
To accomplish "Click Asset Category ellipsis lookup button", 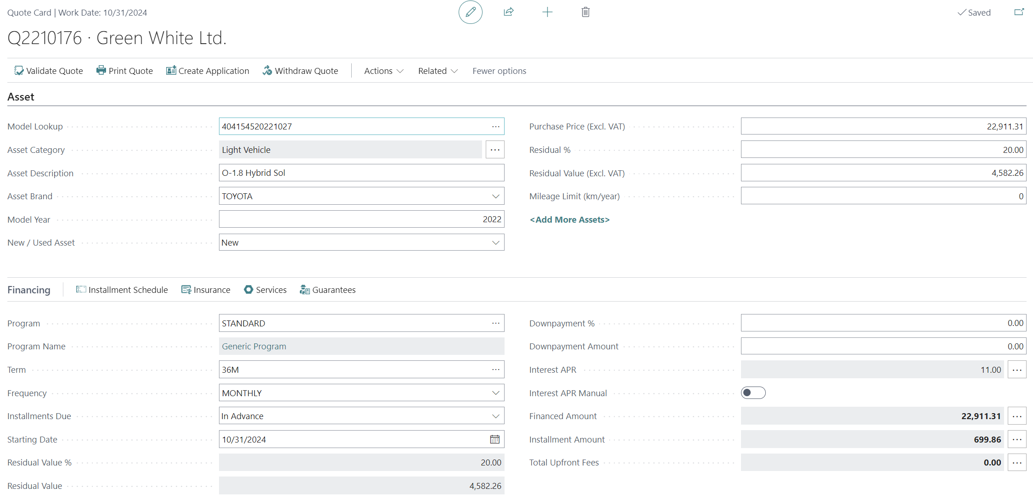I will [495, 150].
